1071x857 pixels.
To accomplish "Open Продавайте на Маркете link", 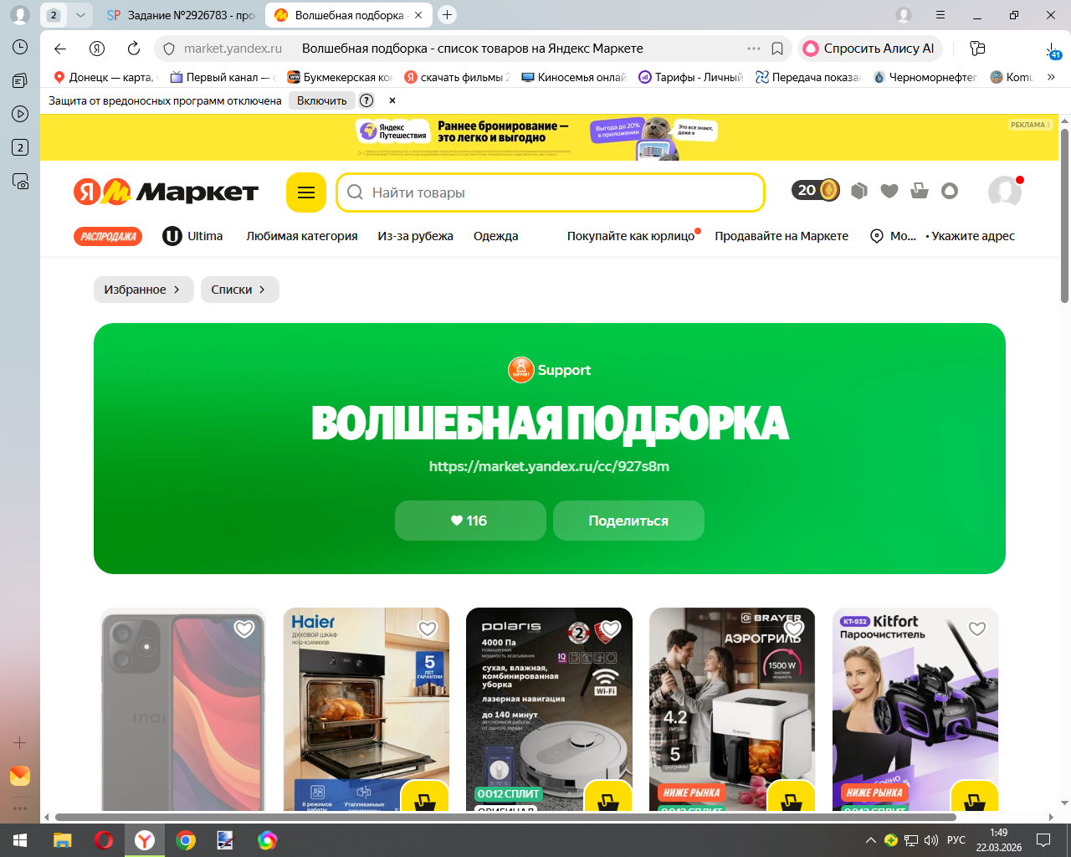I will 781,236.
